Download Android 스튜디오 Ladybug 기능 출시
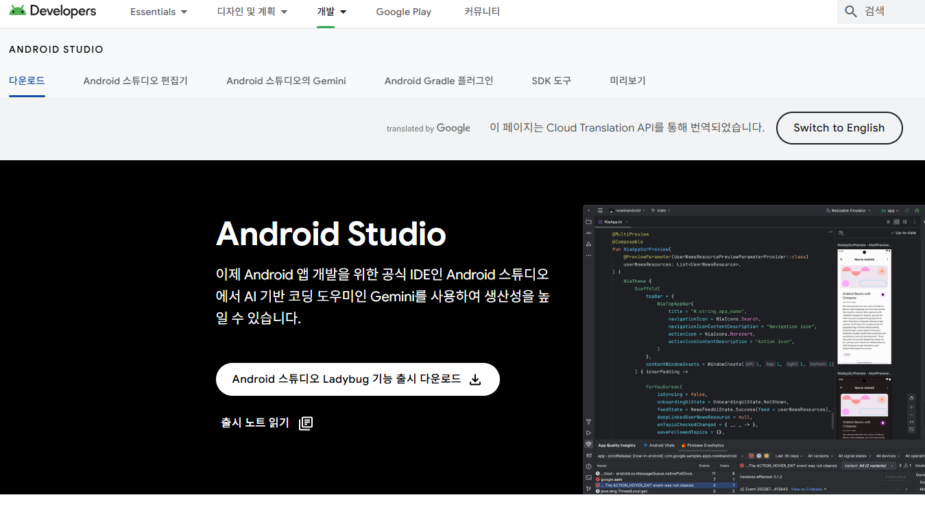The image size is (925, 517). click(358, 379)
